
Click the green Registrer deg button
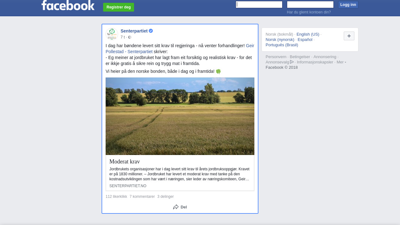click(x=118, y=7)
